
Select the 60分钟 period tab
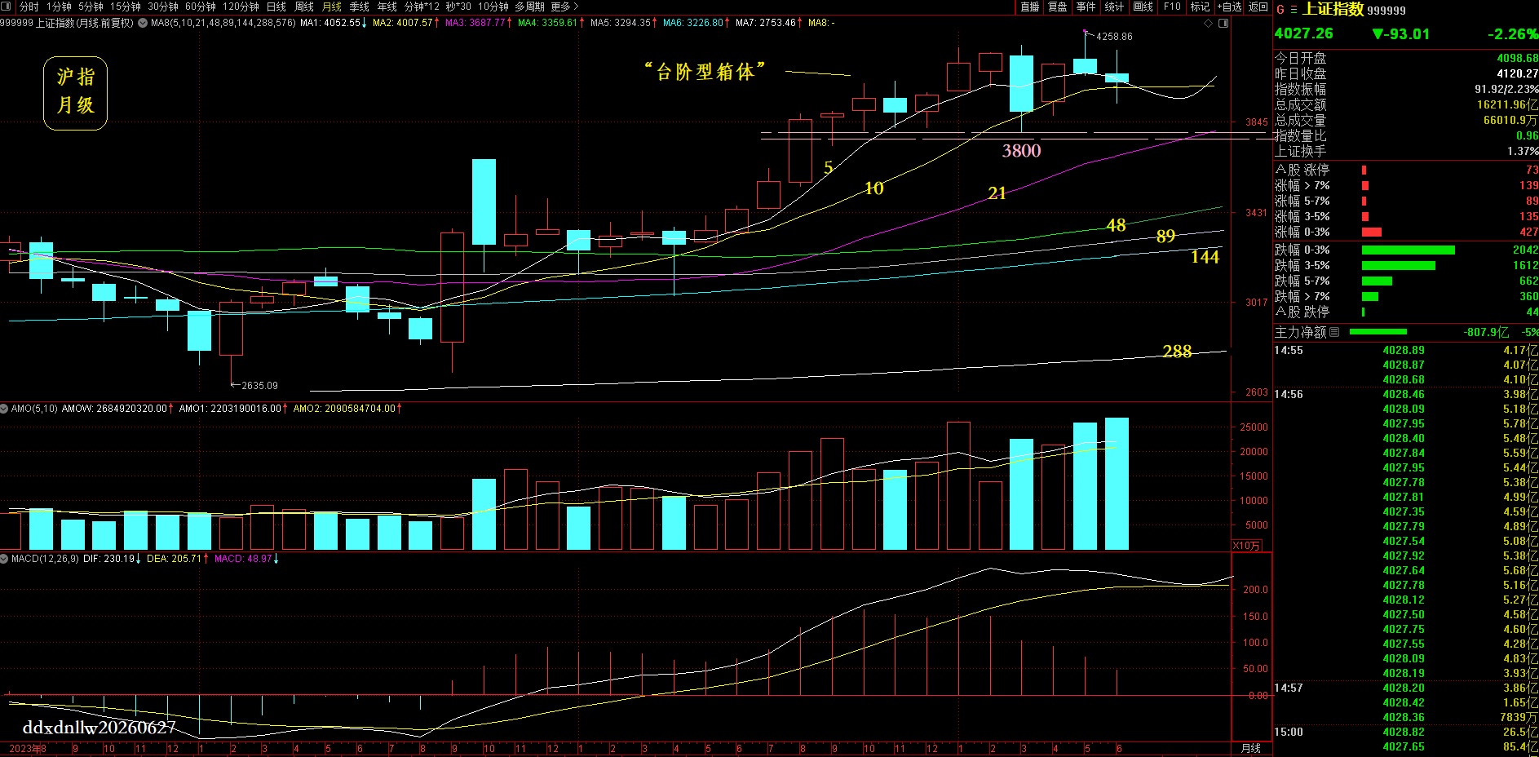click(x=201, y=7)
